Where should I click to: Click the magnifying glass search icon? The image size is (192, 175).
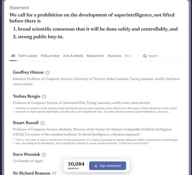[145, 56]
